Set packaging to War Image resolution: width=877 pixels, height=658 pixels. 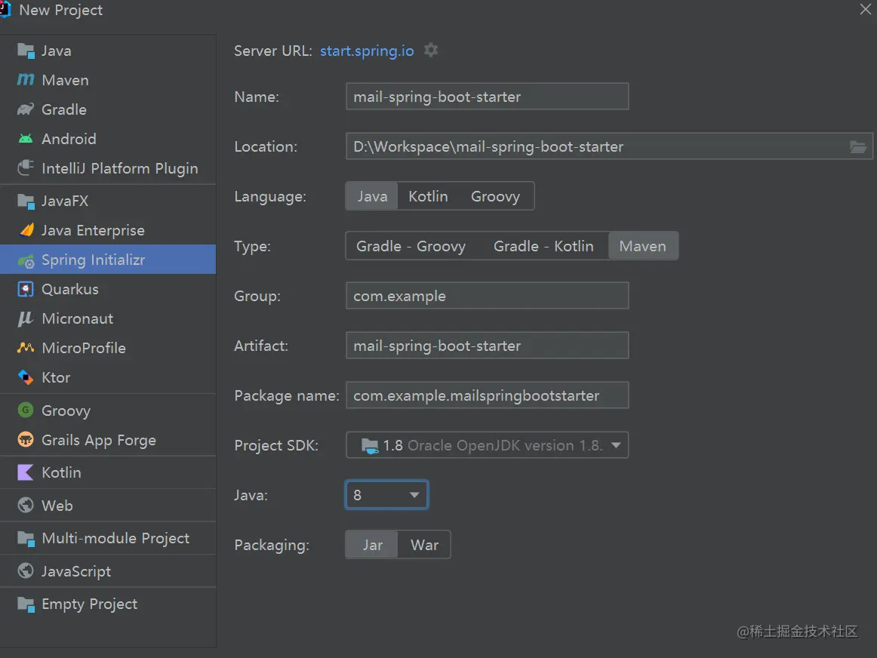424,545
